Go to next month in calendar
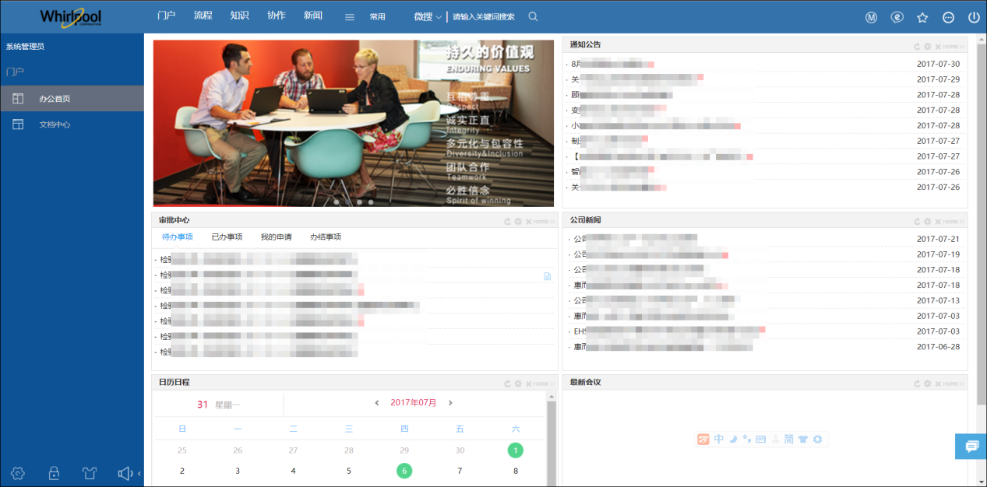This screenshot has height=487, width=987. 450,403
